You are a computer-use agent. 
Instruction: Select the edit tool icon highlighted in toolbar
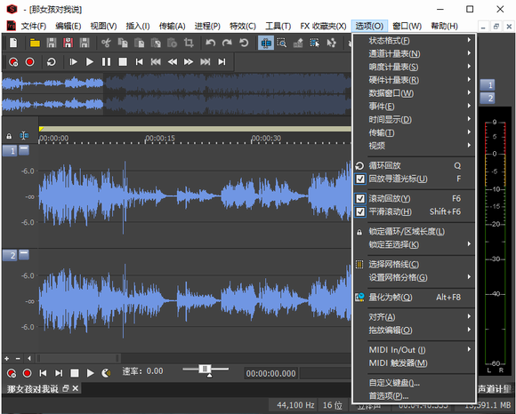[266, 43]
